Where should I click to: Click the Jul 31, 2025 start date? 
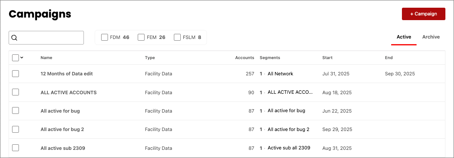pyautogui.click(x=336, y=74)
